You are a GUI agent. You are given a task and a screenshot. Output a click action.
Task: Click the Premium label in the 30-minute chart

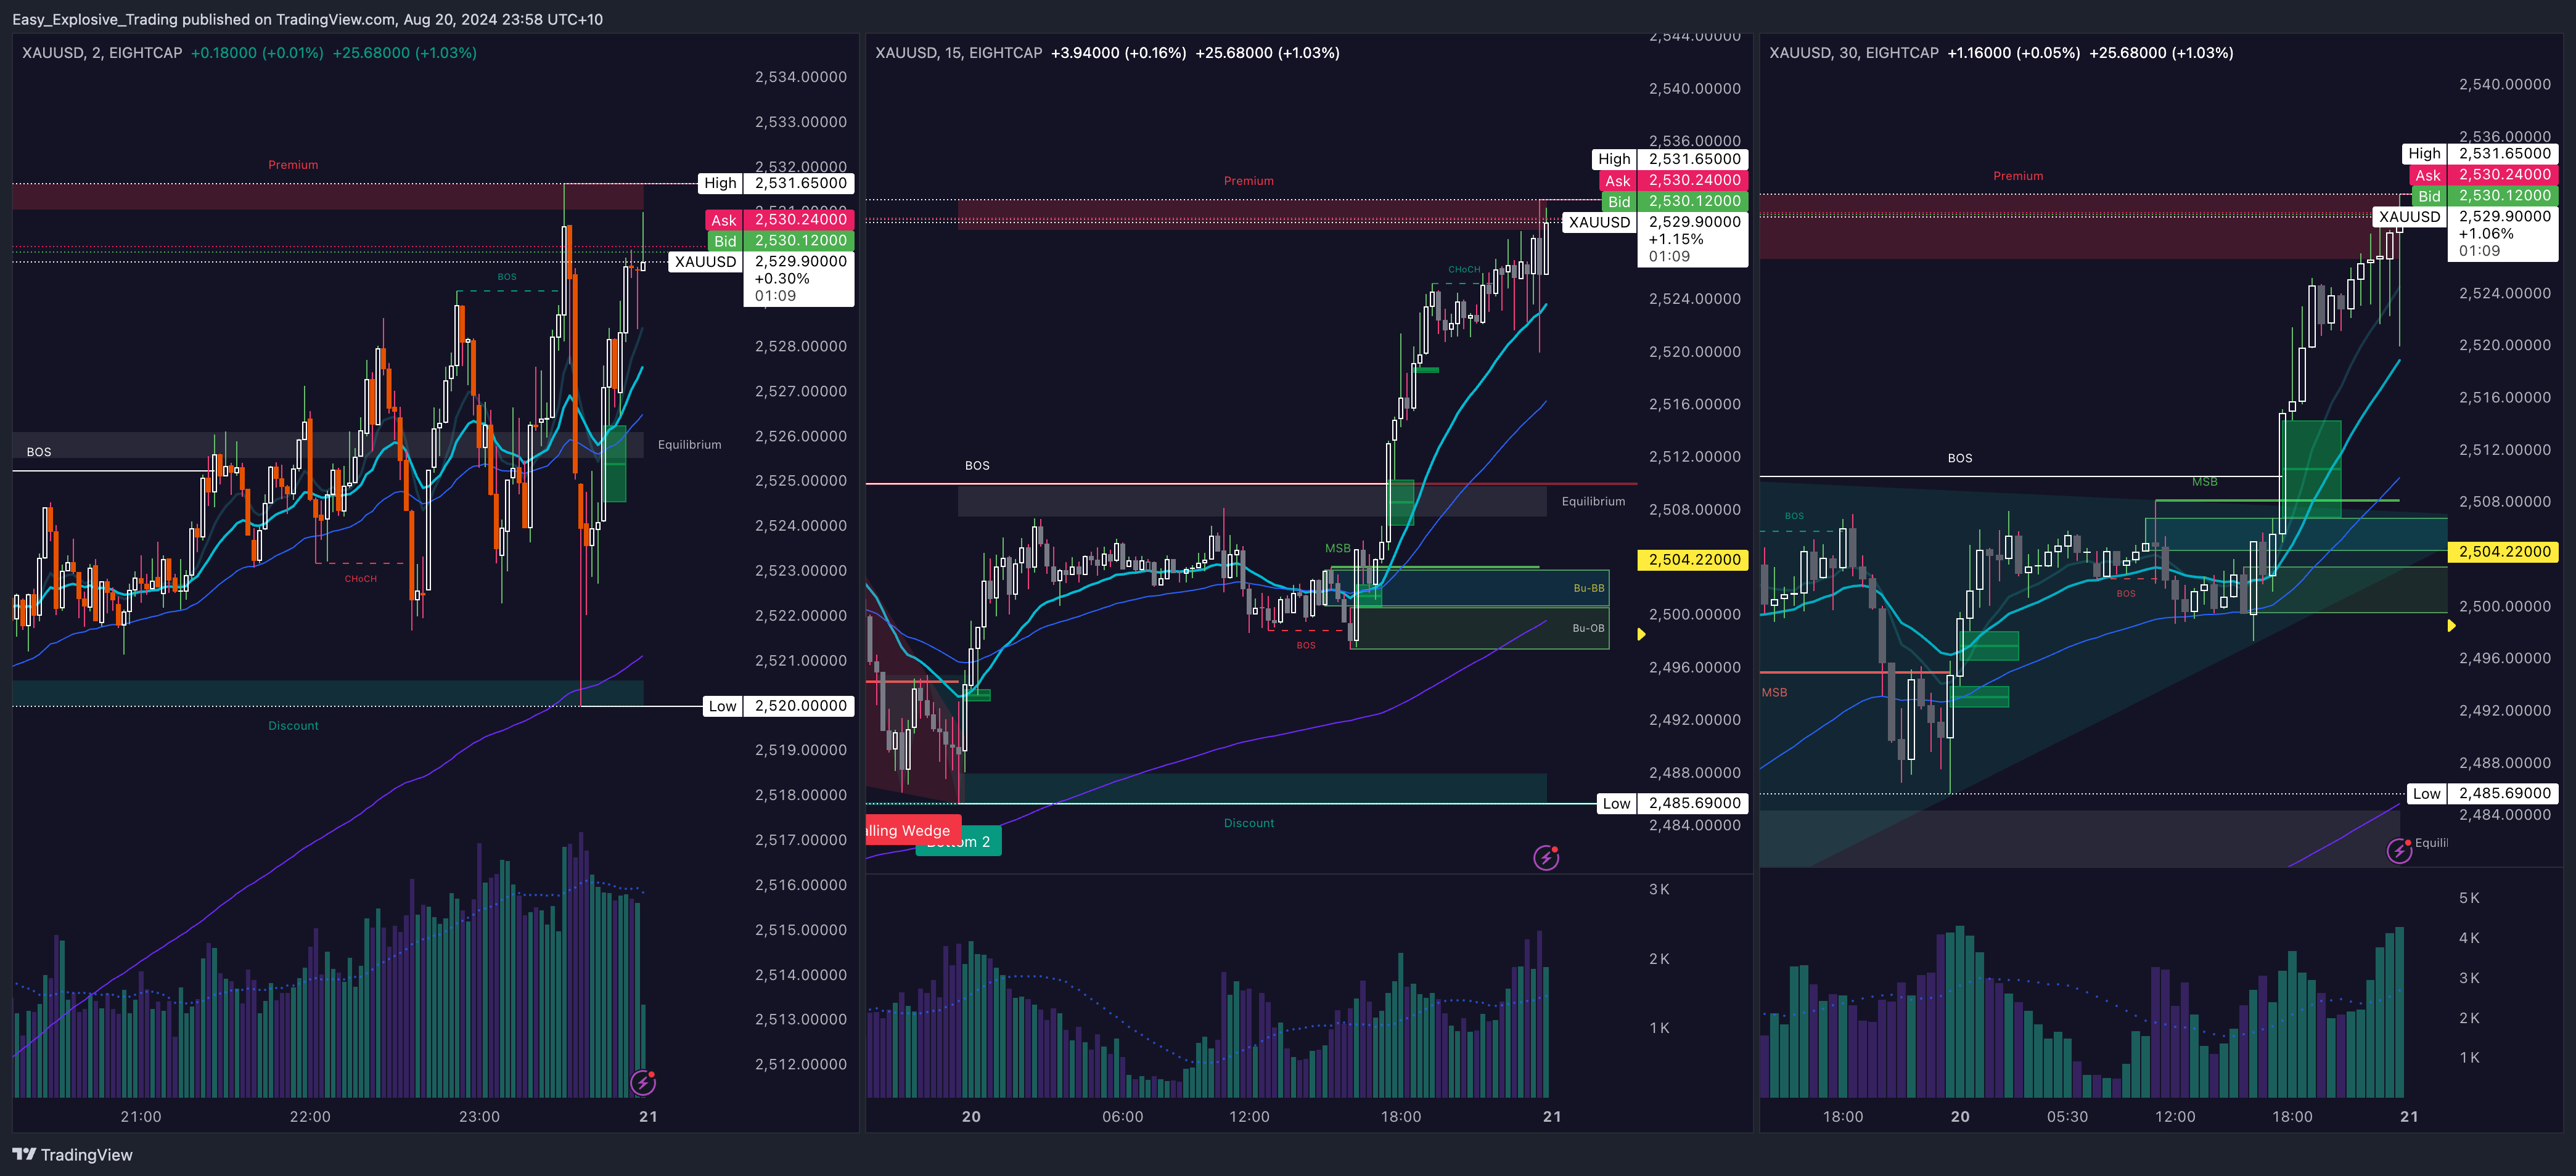[2018, 176]
